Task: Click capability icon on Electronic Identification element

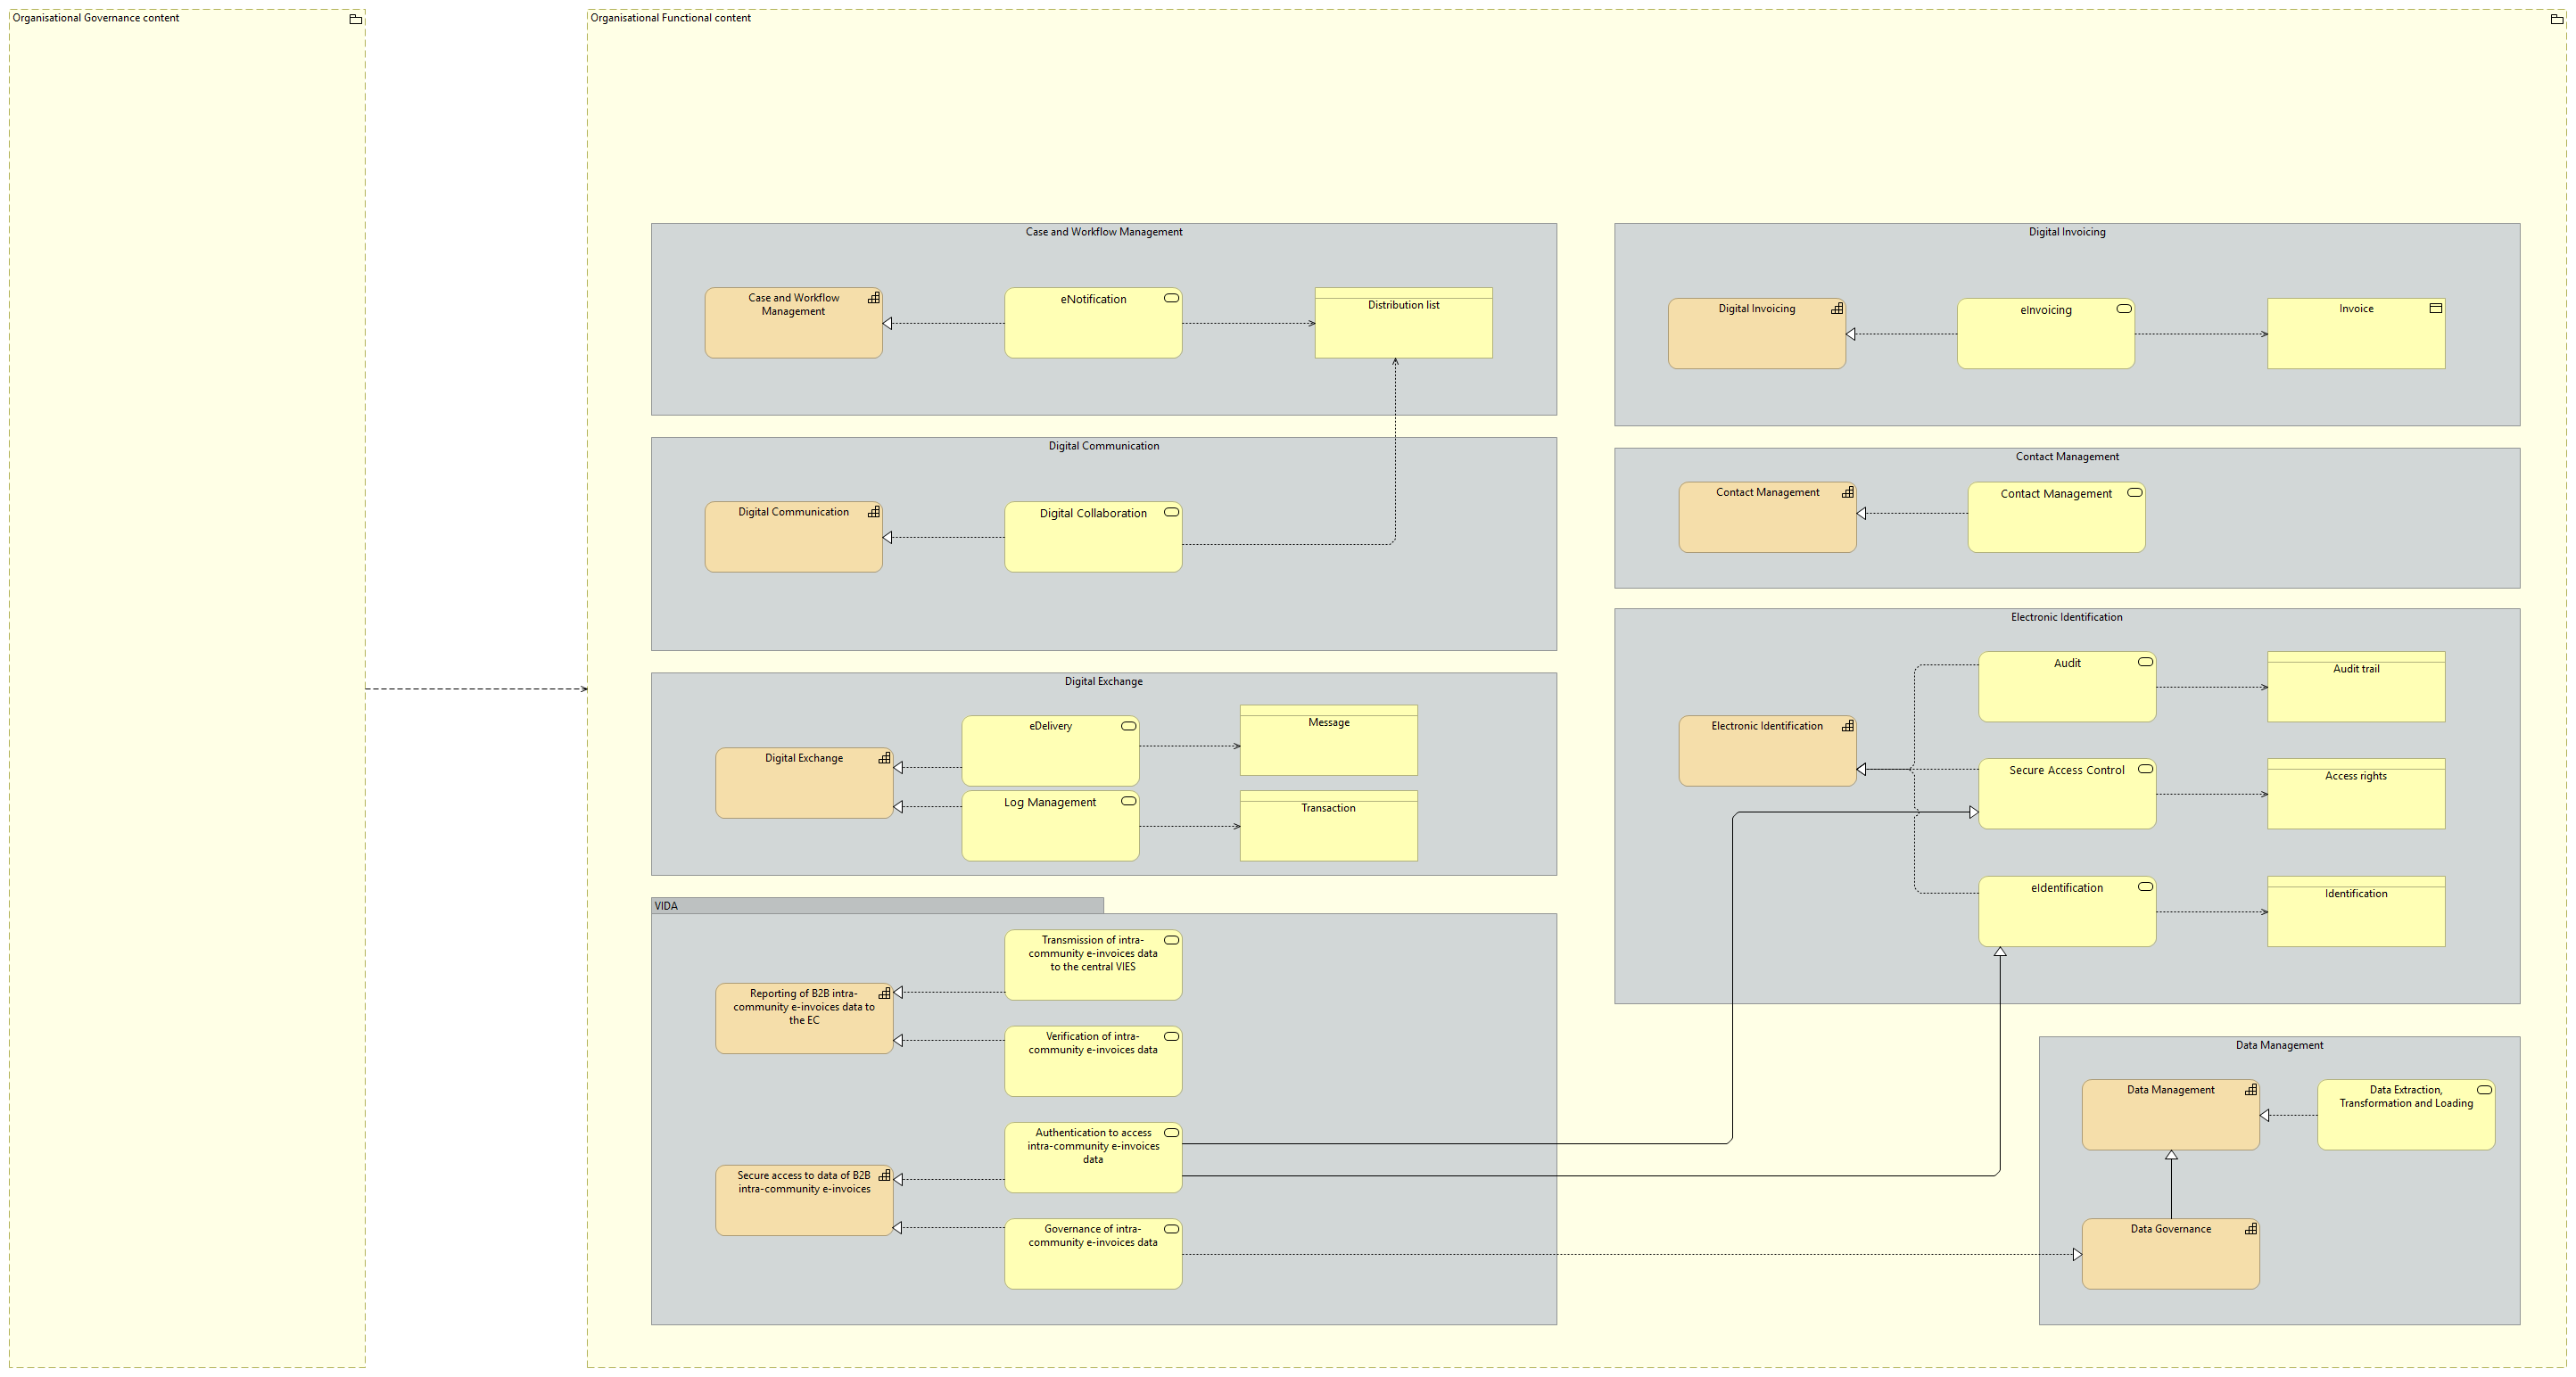Action: point(1847,726)
